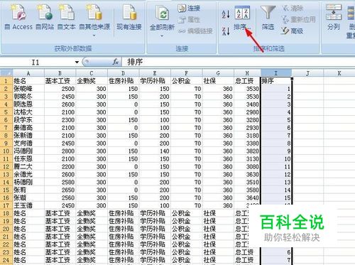355x265 pixels.
Task: Click cell D1 住房补贴
Action: (124, 81)
